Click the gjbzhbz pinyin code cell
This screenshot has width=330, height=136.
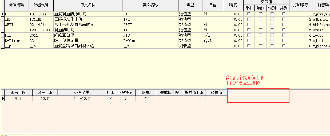point(321,19)
